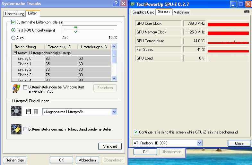The height and width of the screenshot is (165, 252).
Task: Click the Beschreibung column header
Action: (x=28, y=47)
